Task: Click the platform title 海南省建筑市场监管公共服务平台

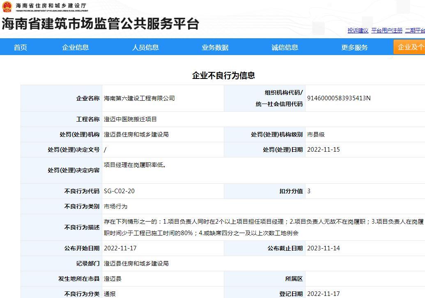Action: click(101, 23)
